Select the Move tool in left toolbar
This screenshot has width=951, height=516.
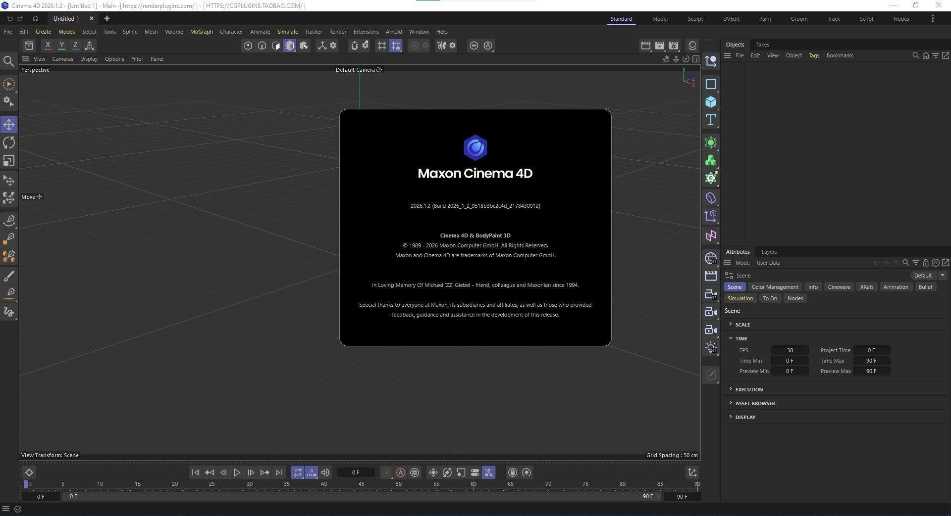(9, 125)
